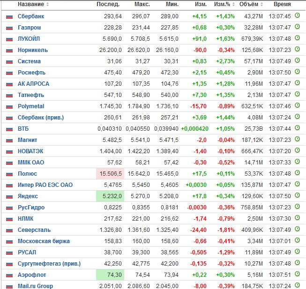Click the highlighted Полюс last price cell
Image resolution: width=306 pixels, height=289 pixels.
tap(110, 174)
